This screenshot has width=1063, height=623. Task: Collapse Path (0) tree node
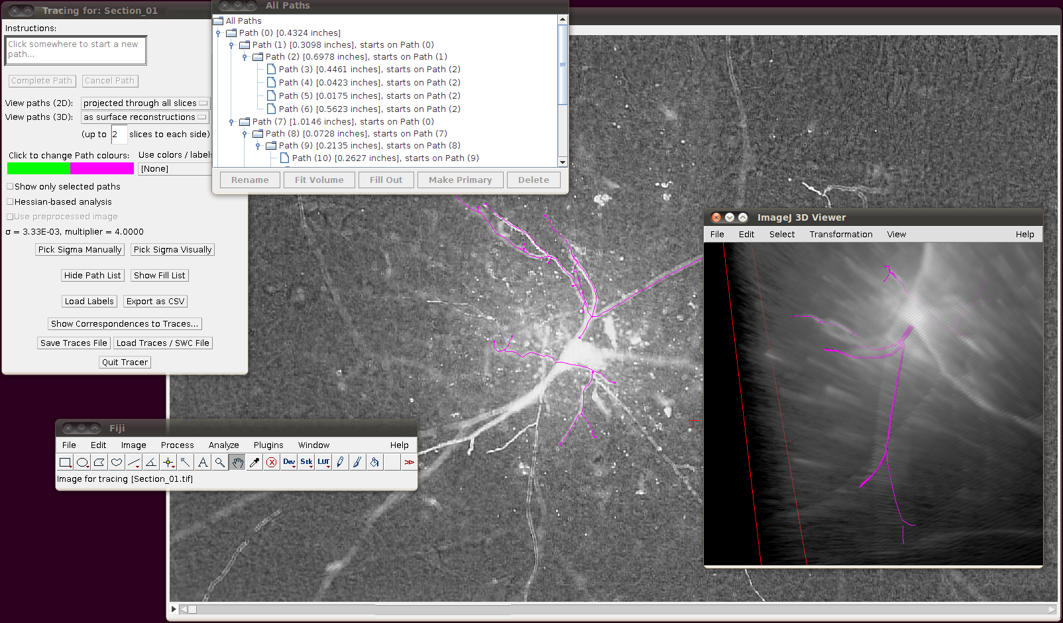click(218, 33)
